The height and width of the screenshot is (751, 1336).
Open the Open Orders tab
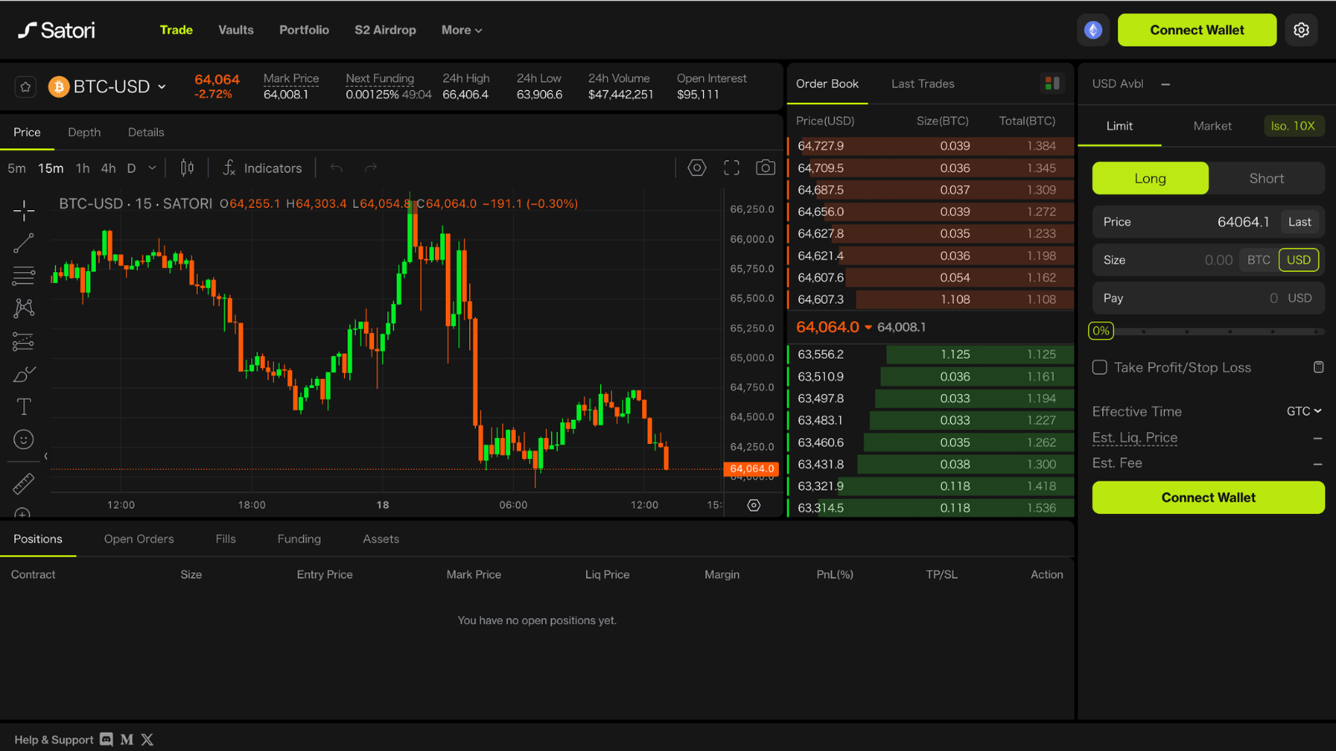point(139,539)
